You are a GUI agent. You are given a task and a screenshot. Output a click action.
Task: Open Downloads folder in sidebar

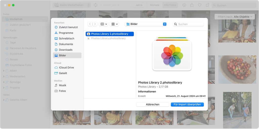coord(66,50)
